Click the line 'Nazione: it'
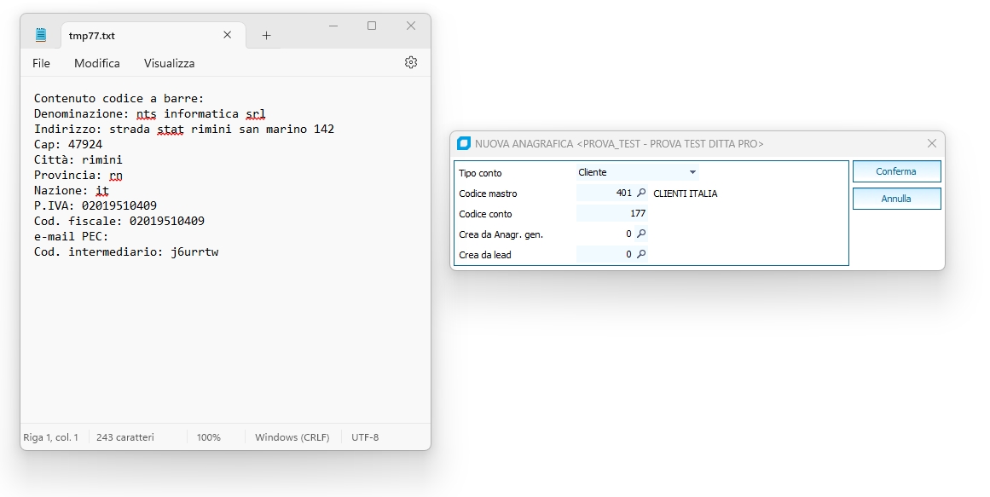The height and width of the screenshot is (497, 990). pos(72,190)
